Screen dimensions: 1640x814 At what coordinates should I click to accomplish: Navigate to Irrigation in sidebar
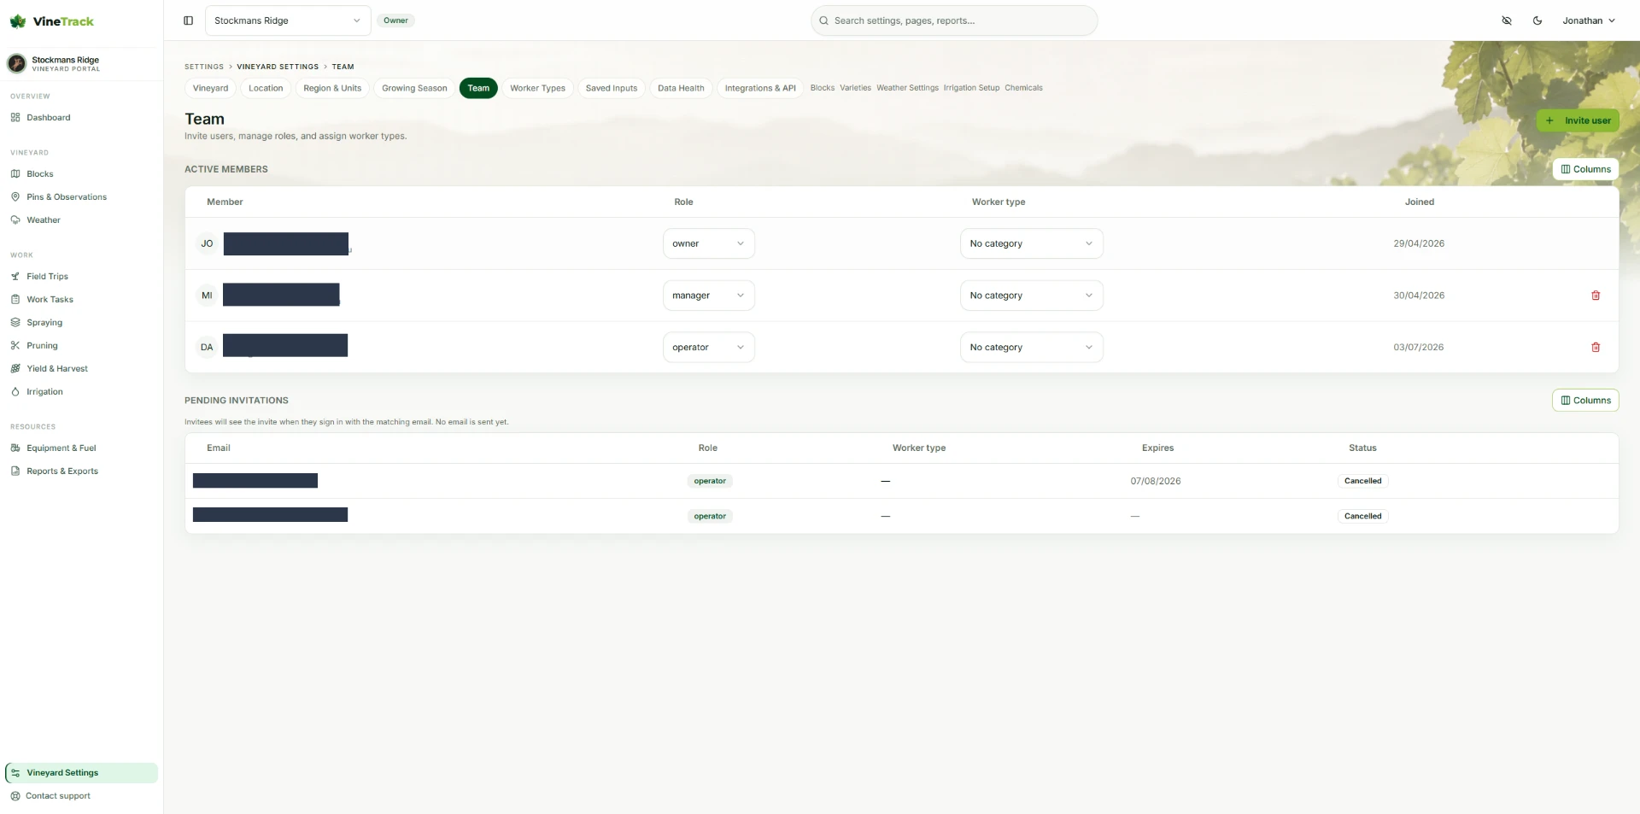[80, 392]
